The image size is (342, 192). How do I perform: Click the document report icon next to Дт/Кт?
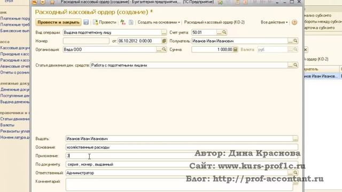pos(131,22)
